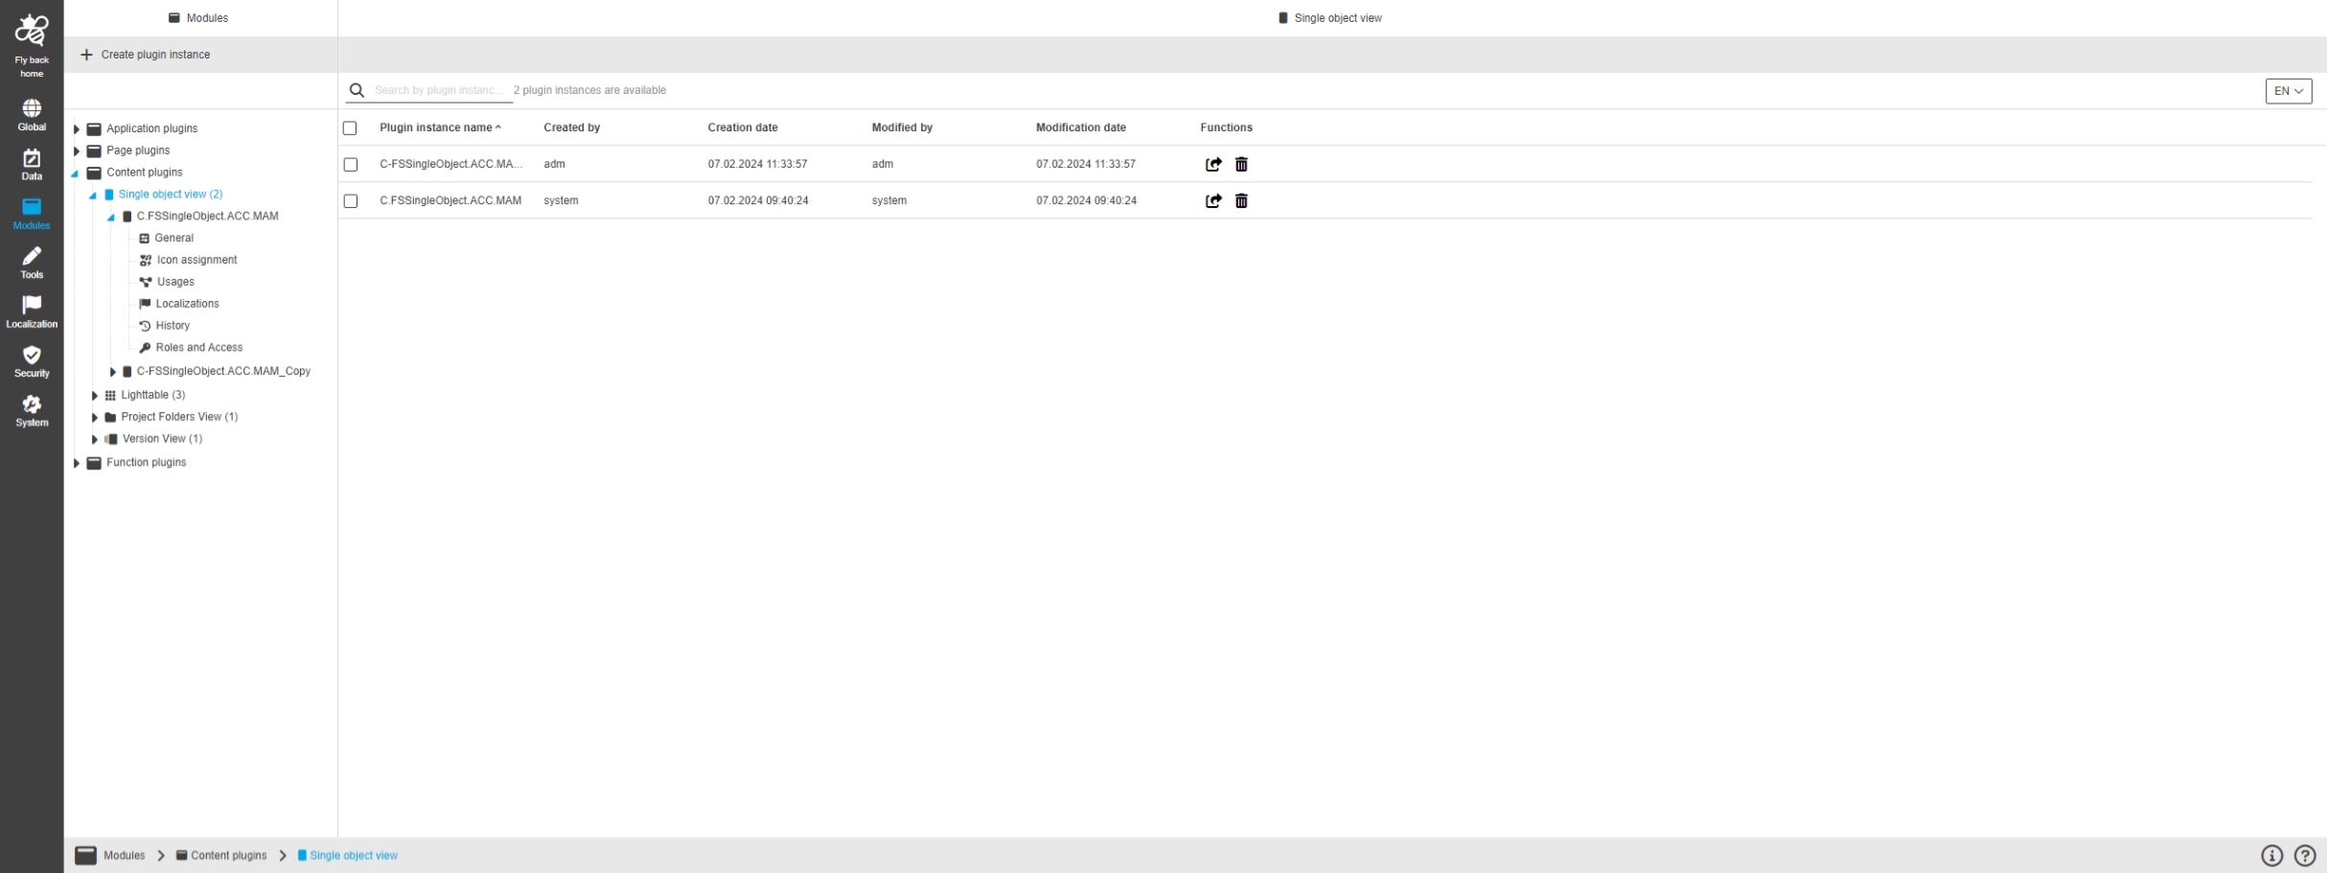2327x873 pixels.
Task: Export the C.FSSingleObject.ACC.MAM instance created by system
Action: (1213, 200)
